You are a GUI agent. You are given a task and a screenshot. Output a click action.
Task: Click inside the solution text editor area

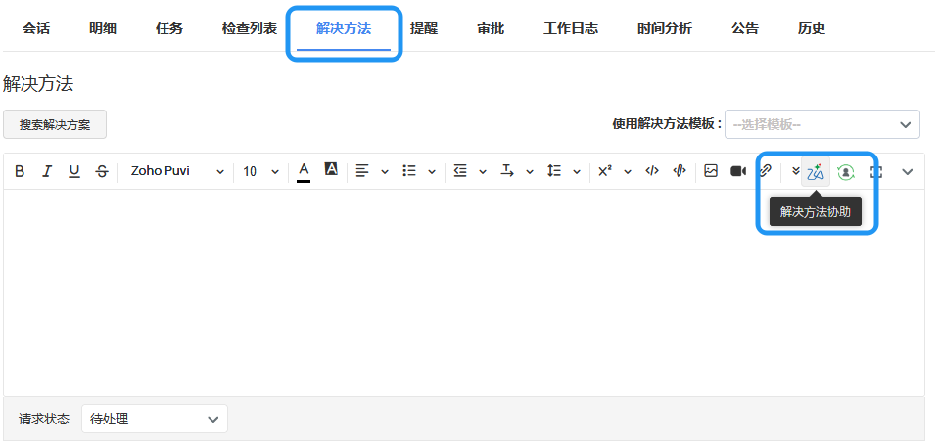[x=464, y=293]
